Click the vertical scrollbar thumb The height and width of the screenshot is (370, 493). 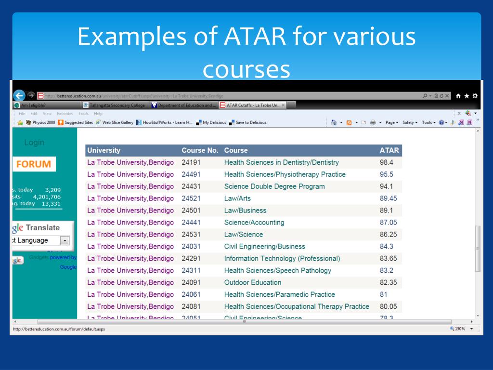478,249
